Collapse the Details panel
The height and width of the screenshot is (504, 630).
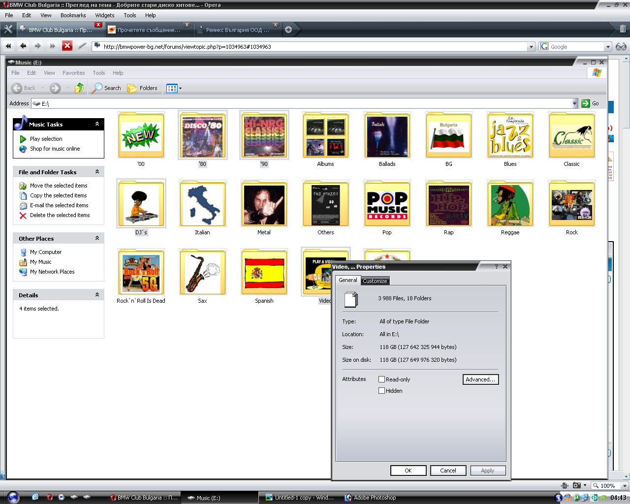click(x=97, y=295)
